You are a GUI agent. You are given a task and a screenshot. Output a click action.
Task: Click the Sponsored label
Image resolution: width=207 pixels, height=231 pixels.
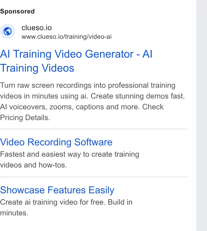[17, 11]
